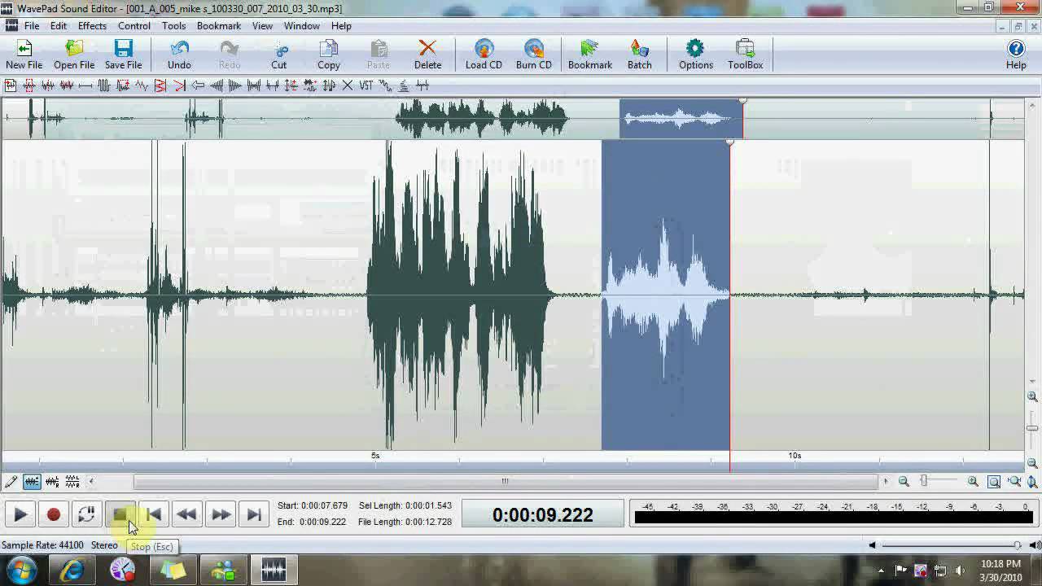1042x586 pixels.
Task: Select the pencil edit tool
Action: pyautogui.click(x=11, y=482)
